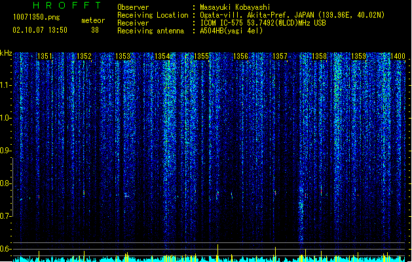Image resolution: width=412 pixels, height=262 pixels.
Task: Click the 1358 time marker
Action: [x=319, y=56]
